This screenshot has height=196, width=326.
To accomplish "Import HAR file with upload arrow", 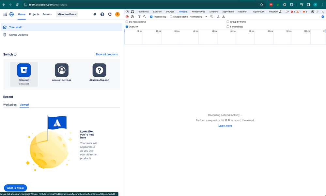I will point(218,17).
